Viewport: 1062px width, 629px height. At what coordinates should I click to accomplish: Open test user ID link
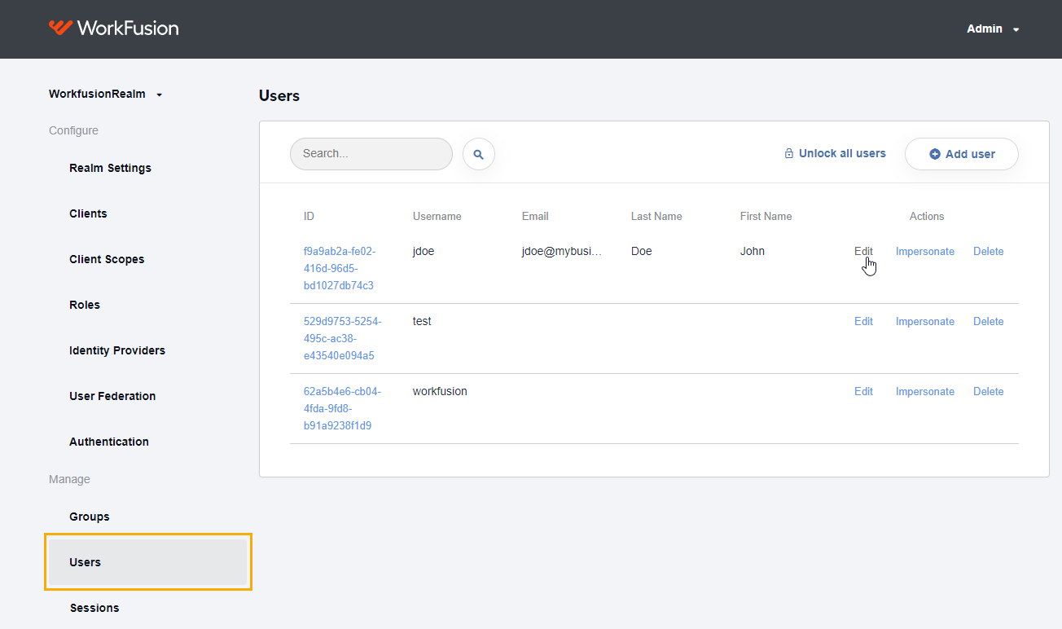[343, 338]
